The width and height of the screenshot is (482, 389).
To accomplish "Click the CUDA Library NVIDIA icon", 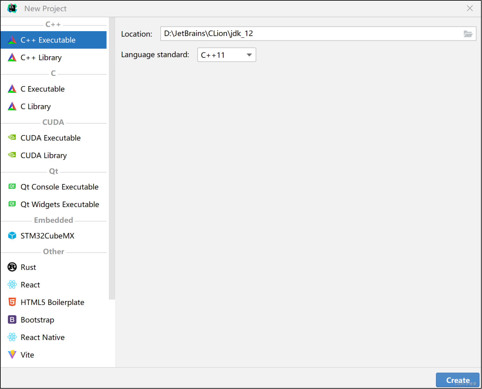I will [x=12, y=155].
